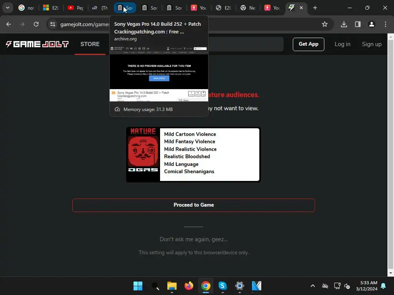Open the STORE section
The height and width of the screenshot is (295, 394).
click(90, 44)
